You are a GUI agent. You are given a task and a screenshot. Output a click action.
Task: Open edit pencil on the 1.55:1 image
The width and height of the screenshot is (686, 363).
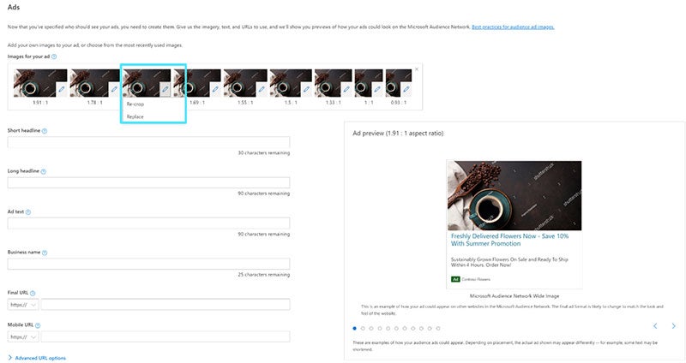[262, 89]
